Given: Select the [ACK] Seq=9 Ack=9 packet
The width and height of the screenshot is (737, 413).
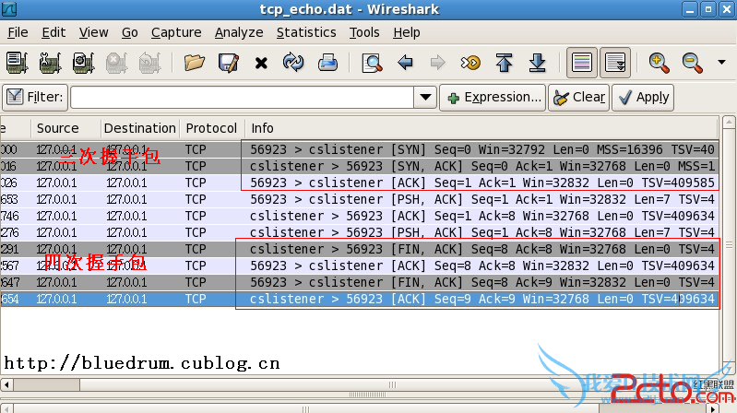Looking at the screenshot, I should click(x=360, y=299).
